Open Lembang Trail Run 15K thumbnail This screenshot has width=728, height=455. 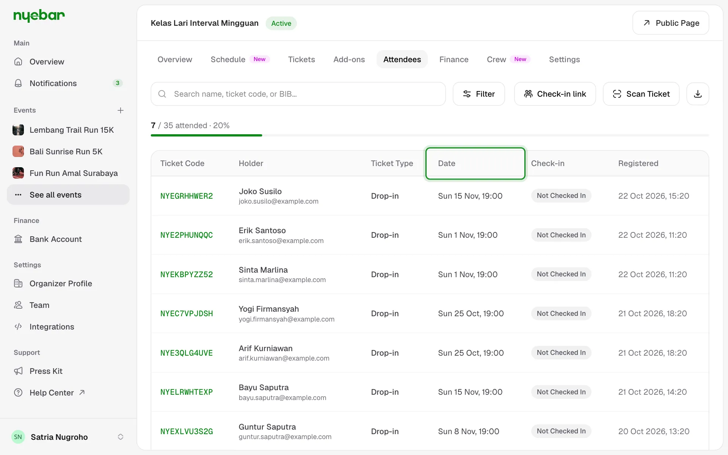18,130
